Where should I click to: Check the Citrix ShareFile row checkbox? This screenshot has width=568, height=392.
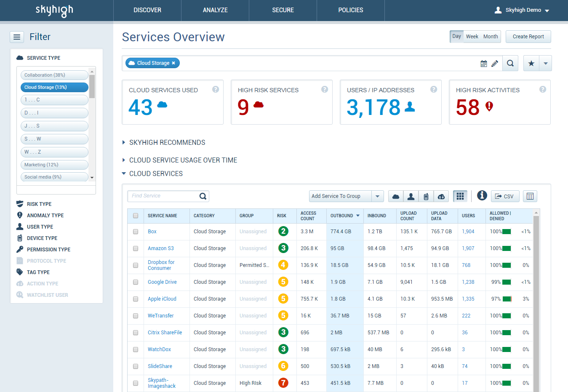pyautogui.click(x=136, y=333)
